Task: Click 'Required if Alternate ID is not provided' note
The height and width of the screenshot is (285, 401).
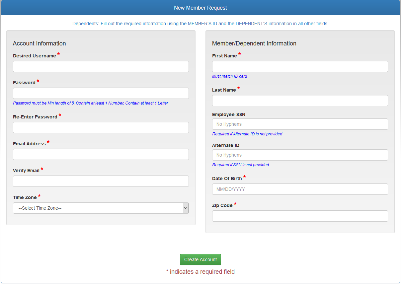Action: coord(247,134)
